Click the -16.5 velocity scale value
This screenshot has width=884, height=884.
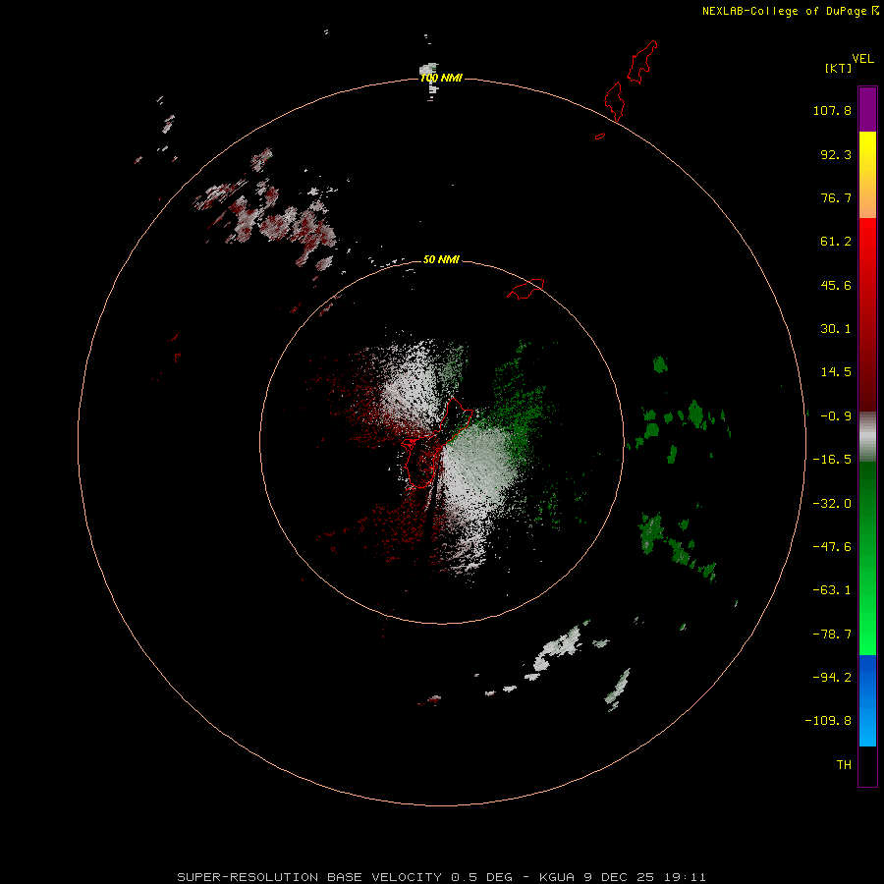832,460
